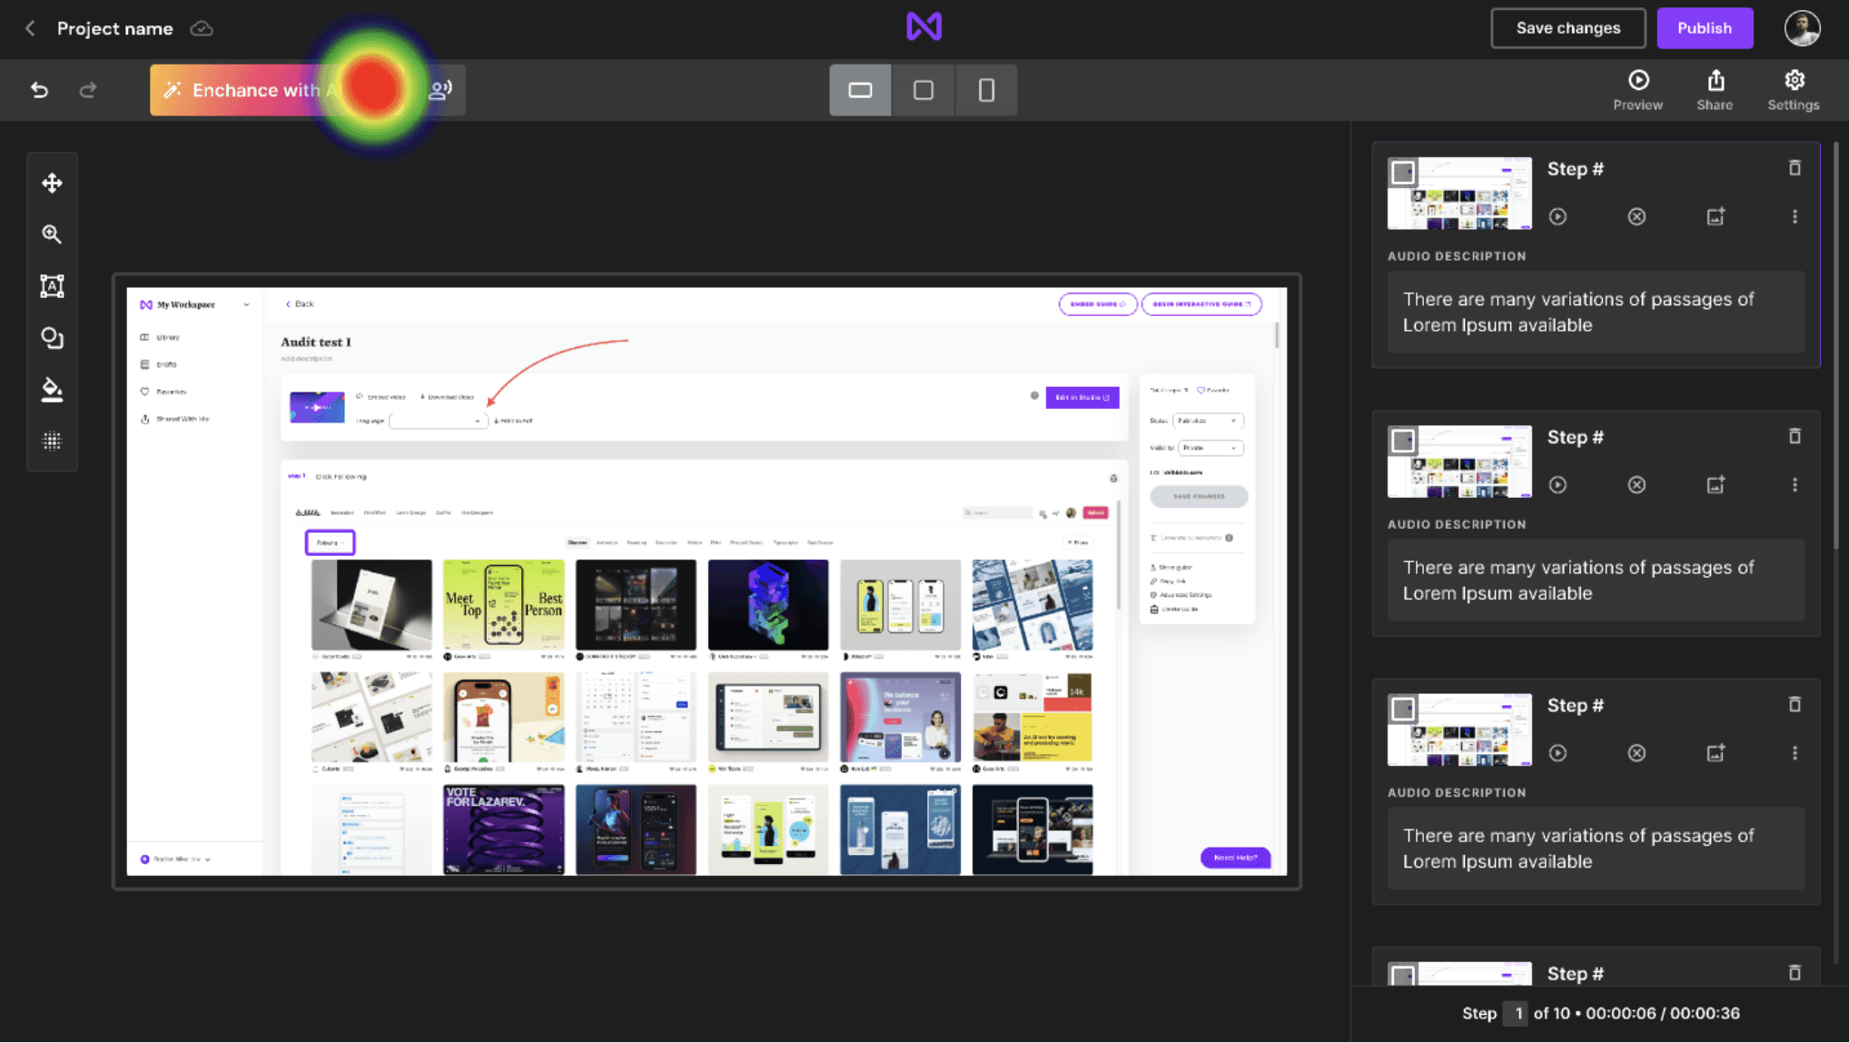The width and height of the screenshot is (1849, 1043).
Task: Click the step number input field
Action: [1516, 1013]
